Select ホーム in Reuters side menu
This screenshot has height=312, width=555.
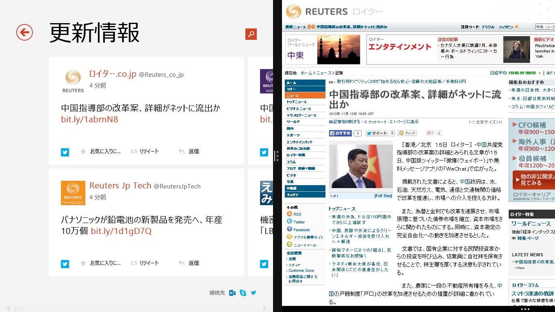pyautogui.click(x=305, y=82)
